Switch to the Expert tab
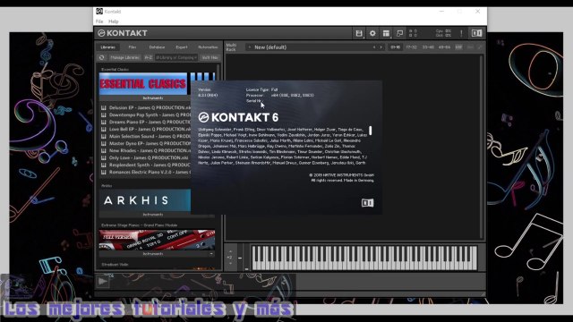 click(x=182, y=47)
